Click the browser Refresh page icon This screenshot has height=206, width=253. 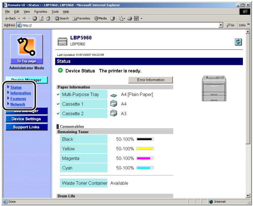[x=41, y=19]
